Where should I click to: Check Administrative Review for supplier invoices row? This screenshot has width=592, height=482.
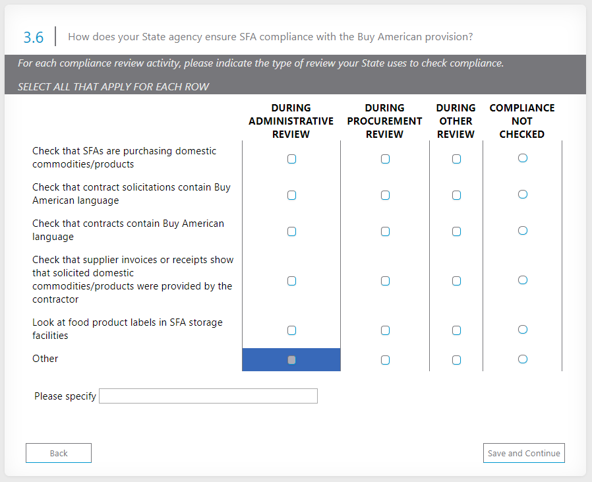click(x=291, y=281)
